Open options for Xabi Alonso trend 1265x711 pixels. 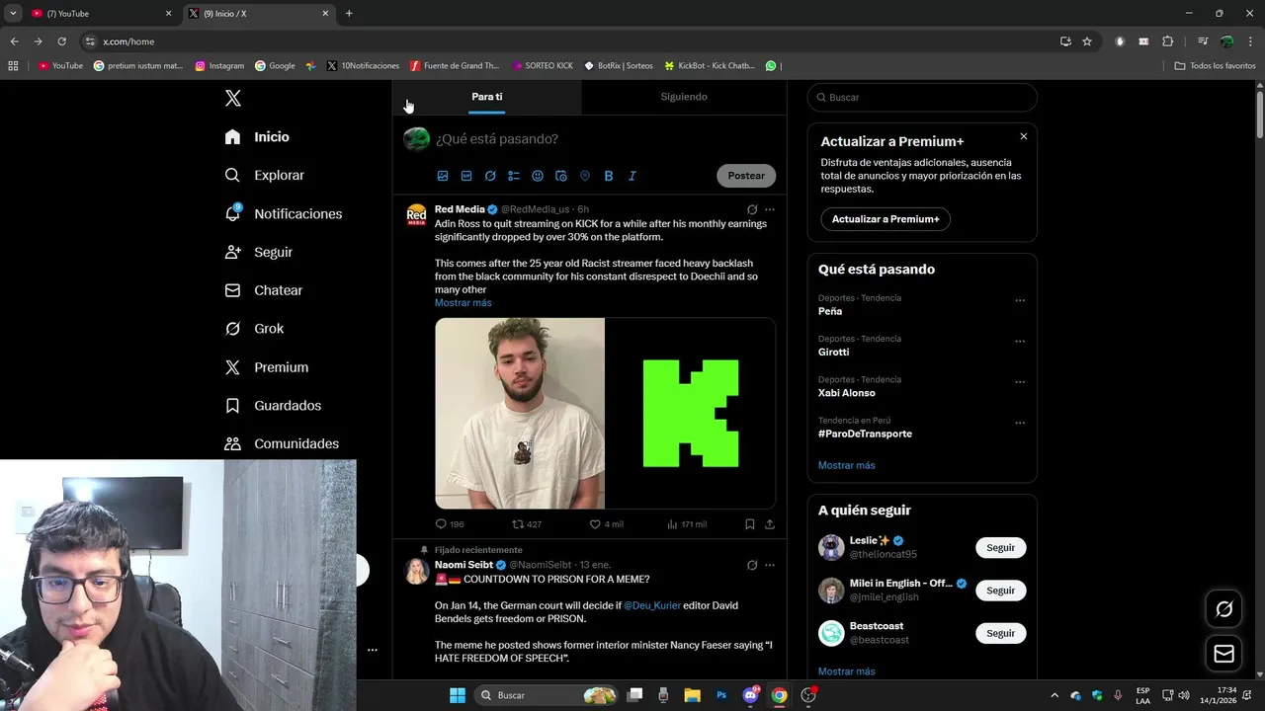click(1020, 382)
